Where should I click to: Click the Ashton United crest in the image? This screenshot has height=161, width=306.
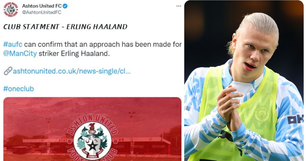[x=92, y=138]
